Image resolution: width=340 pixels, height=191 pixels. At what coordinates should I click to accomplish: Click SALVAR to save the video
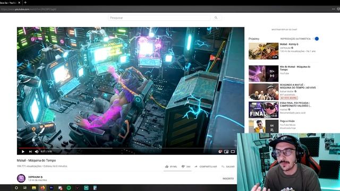228,167
